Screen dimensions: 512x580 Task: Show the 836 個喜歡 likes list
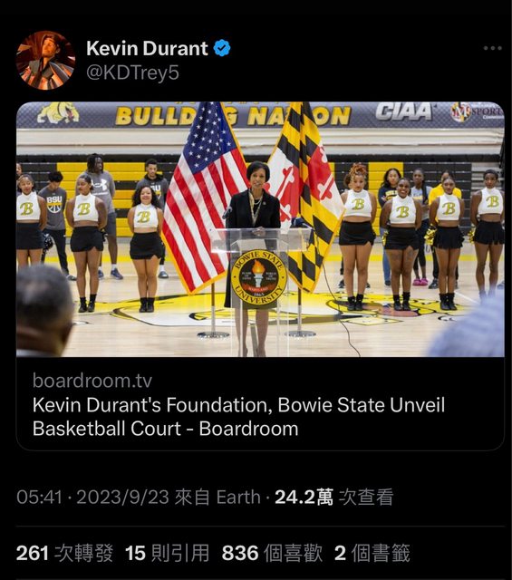coord(272,554)
